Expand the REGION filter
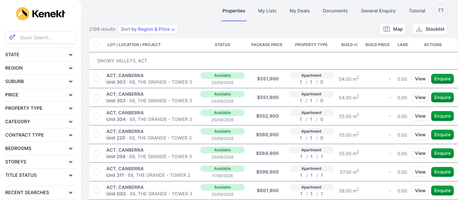Image resolution: width=458 pixels, height=200 pixels. click(41, 68)
